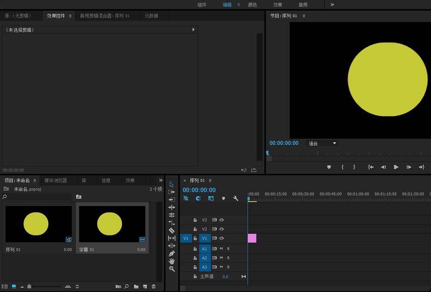
Task: Choose the Ripple Edit tool
Action: (x=172, y=207)
